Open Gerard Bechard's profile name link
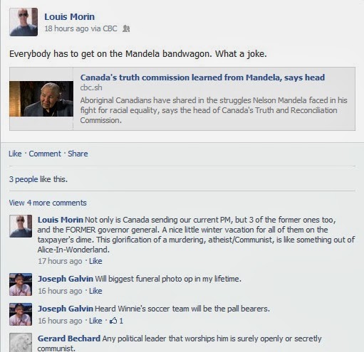The height and width of the screenshot is (352, 364). pyautogui.click(x=69, y=338)
